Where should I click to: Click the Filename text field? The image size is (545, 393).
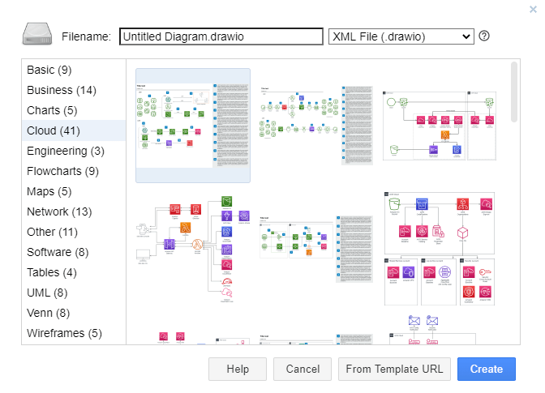(221, 36)
